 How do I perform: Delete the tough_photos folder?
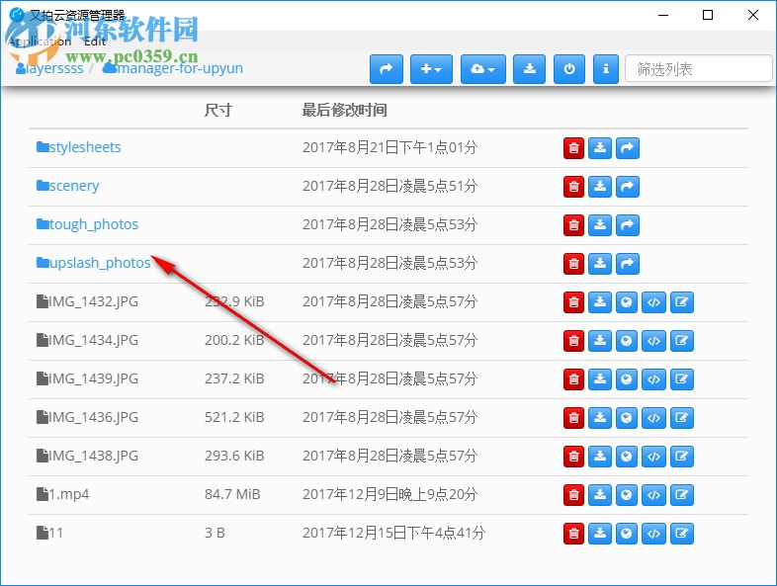pos(573,225)
